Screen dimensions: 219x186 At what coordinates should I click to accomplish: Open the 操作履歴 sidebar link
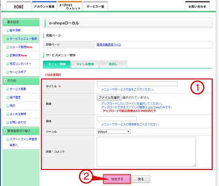(15, 97)
